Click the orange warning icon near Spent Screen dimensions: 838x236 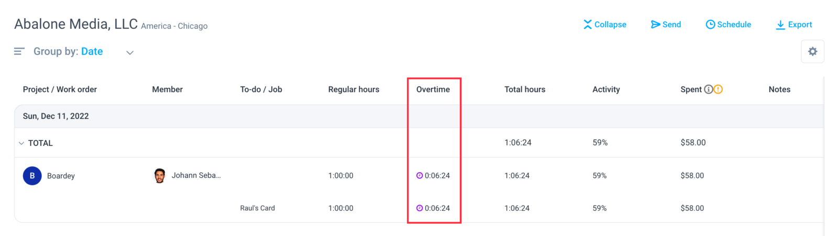[x=718, y=89]
